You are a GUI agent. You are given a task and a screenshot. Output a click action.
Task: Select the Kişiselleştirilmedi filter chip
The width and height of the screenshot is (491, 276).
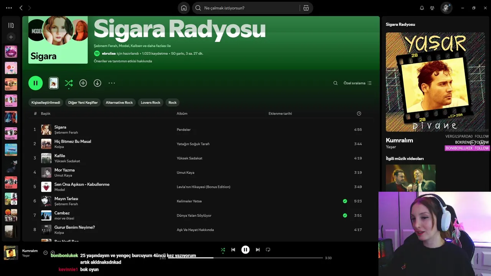tap(46, 102)
